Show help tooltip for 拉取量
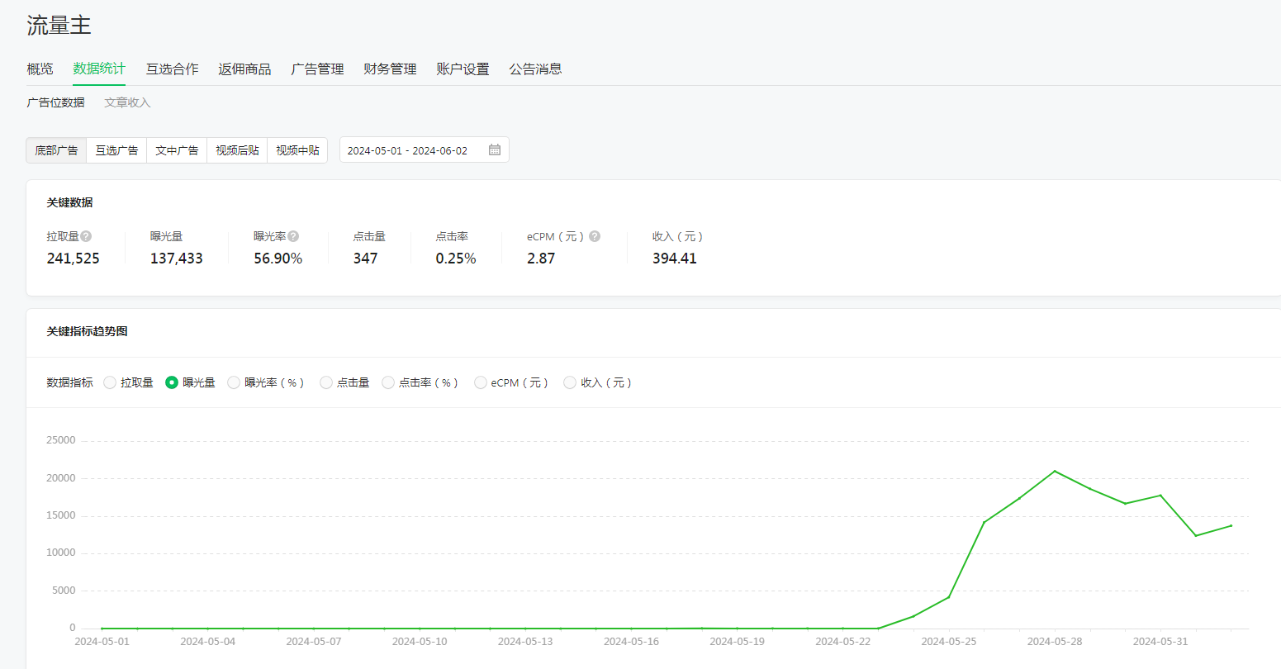 coord(86,236)
